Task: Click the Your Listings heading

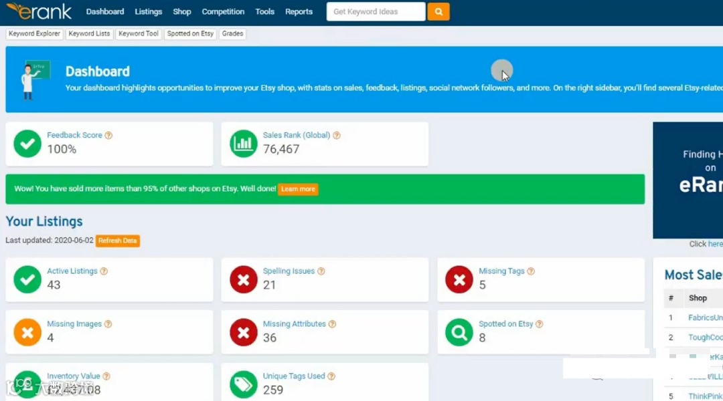Action: point(44,221)
